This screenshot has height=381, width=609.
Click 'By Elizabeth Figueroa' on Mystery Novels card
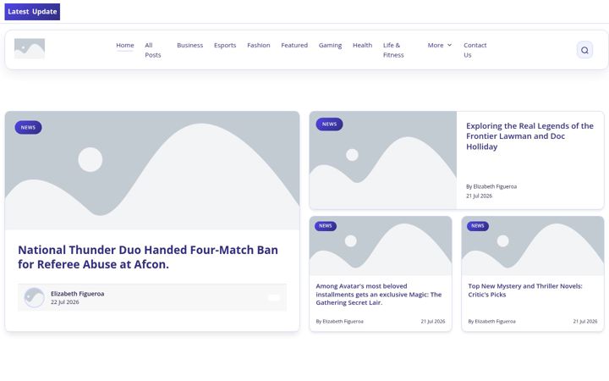pyautogui.click(x=491, y=322)
